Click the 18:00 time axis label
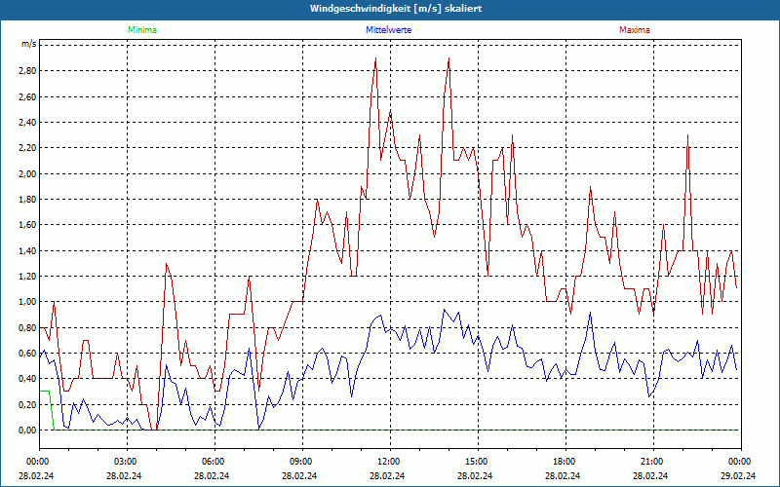Screen dimensions: 780x487 click(564, 462)
